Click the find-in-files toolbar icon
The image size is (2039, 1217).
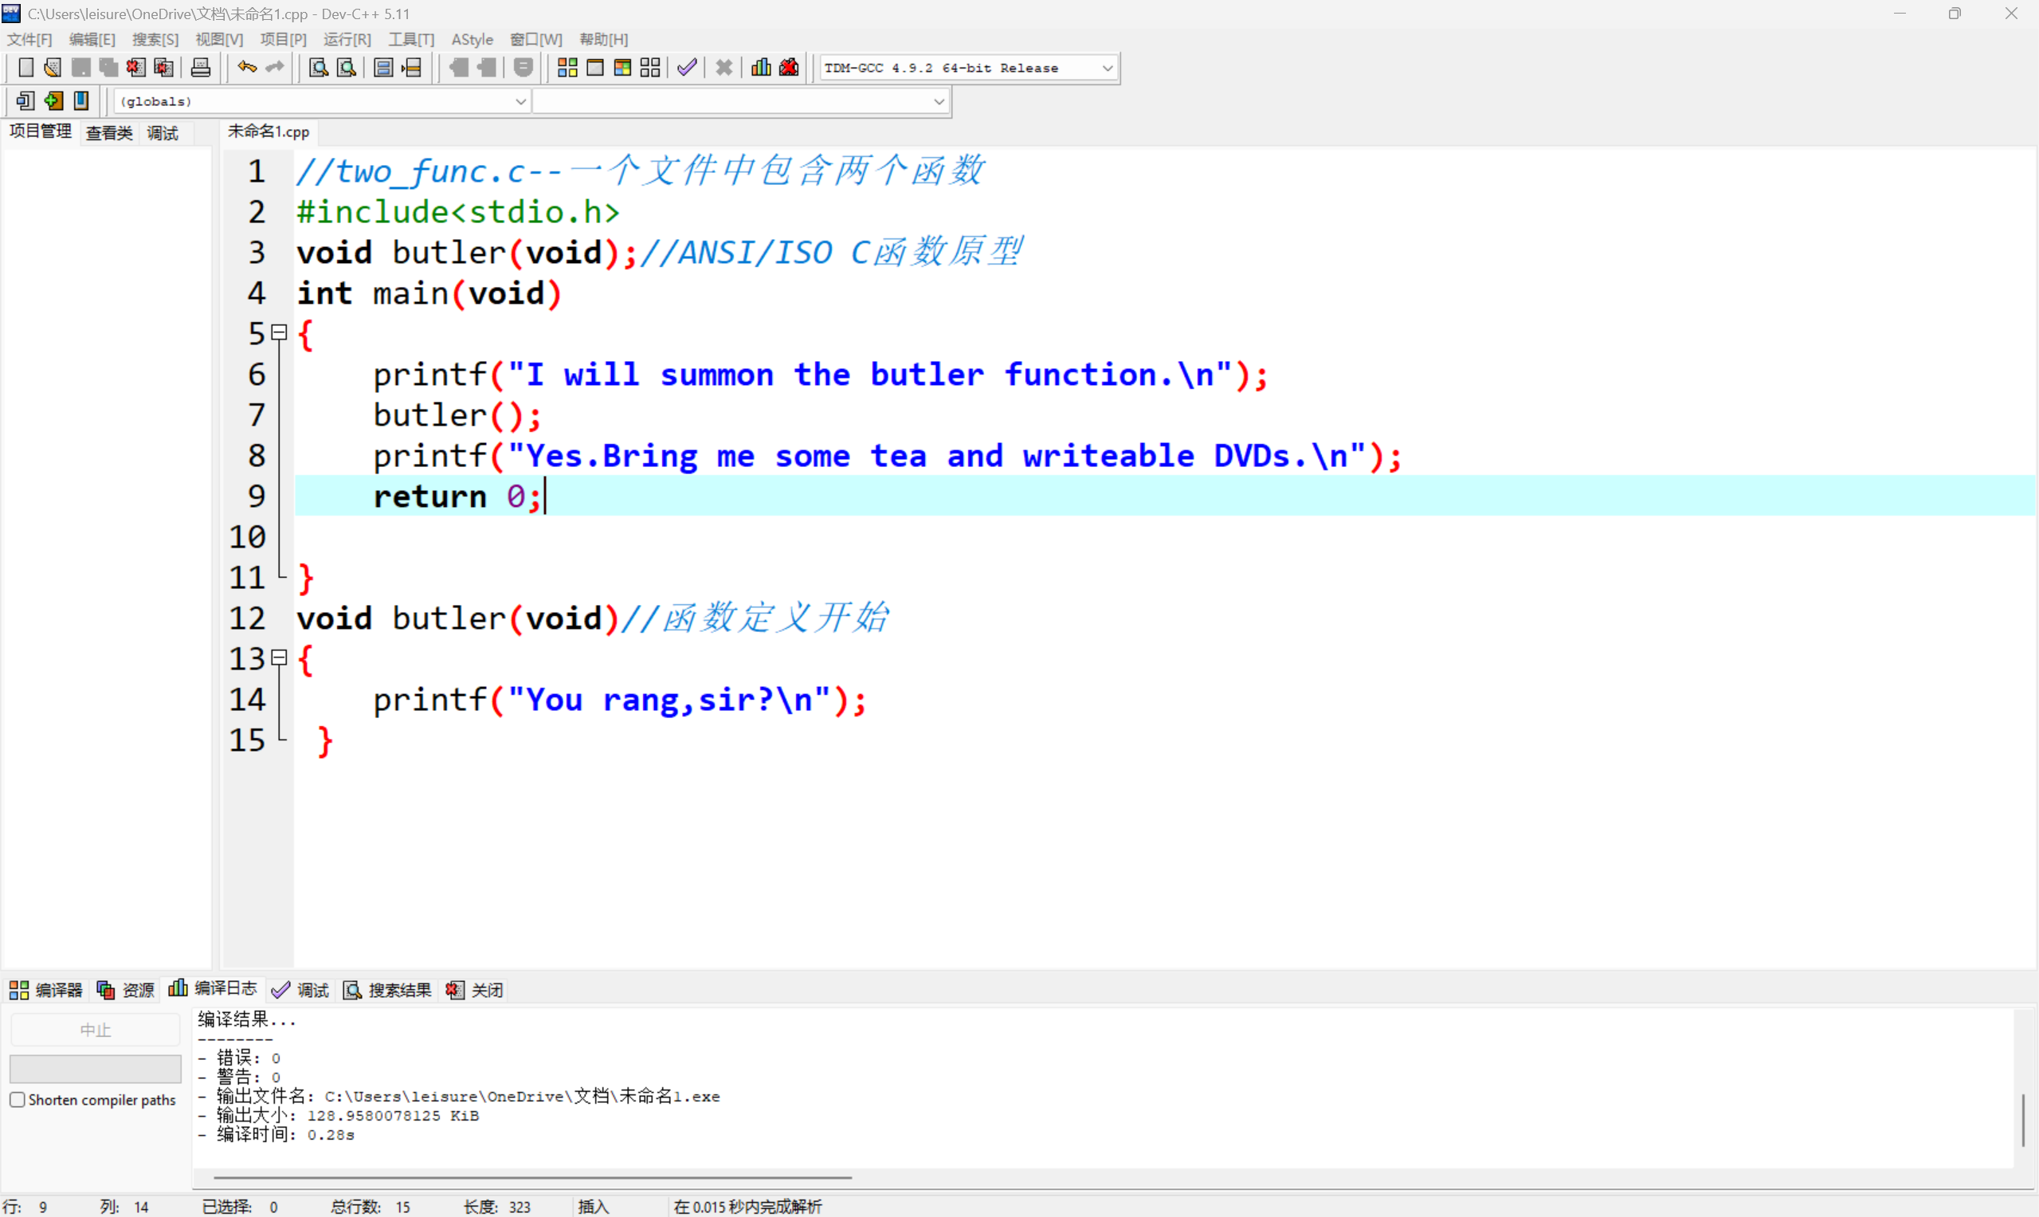click(x=346, y=67)
